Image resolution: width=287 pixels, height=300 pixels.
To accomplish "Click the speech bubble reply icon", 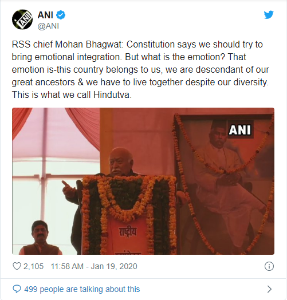I will [17, 289].
